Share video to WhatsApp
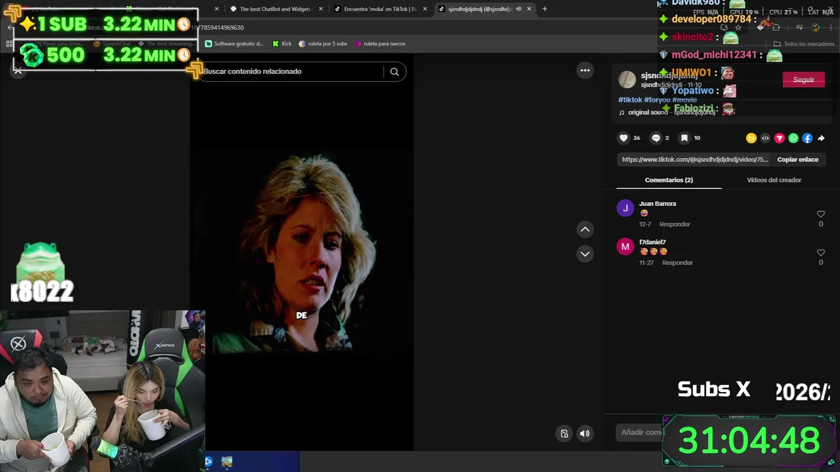 (x=793, y=138)
